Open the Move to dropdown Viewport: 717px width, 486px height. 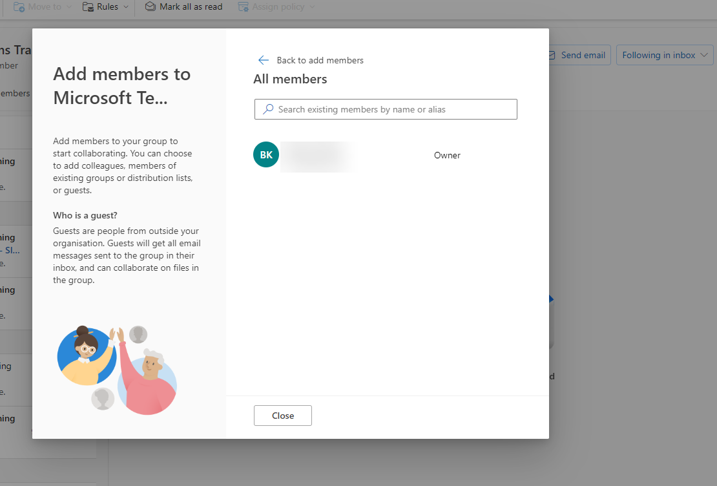coord(43,7)
